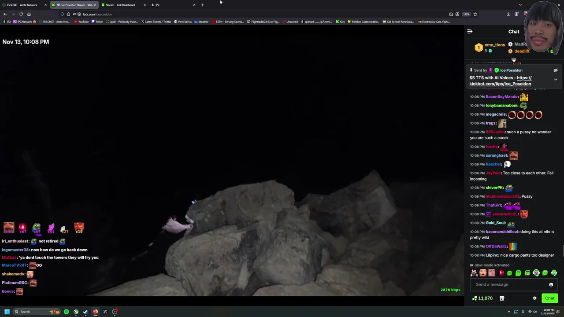Open the Weather bookmark
The width and height of the screenshot is (564, 317).
pyautogui.click(x=201, y=22)
